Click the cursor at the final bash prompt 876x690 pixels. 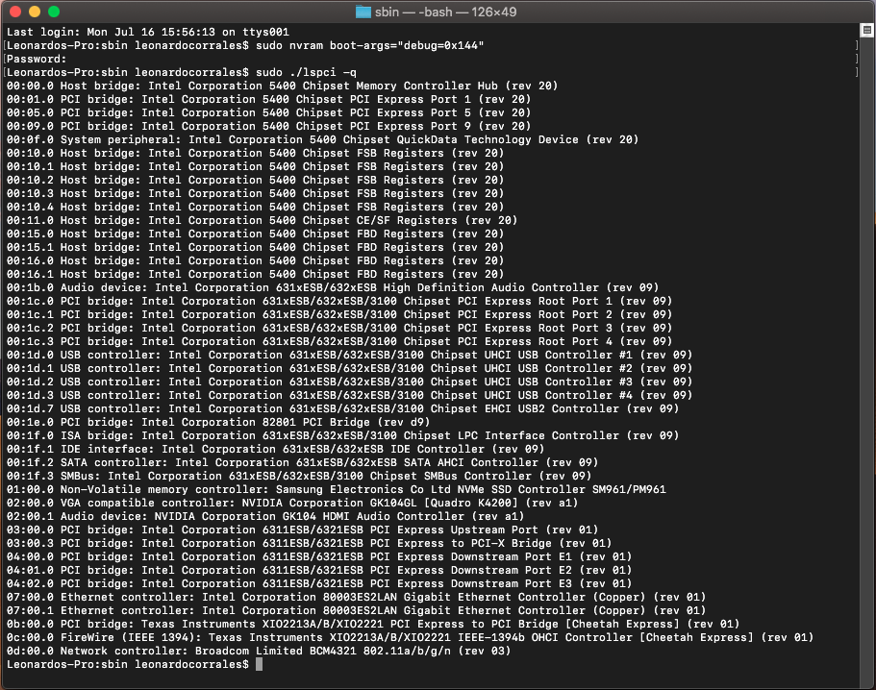tap(260, 664)
